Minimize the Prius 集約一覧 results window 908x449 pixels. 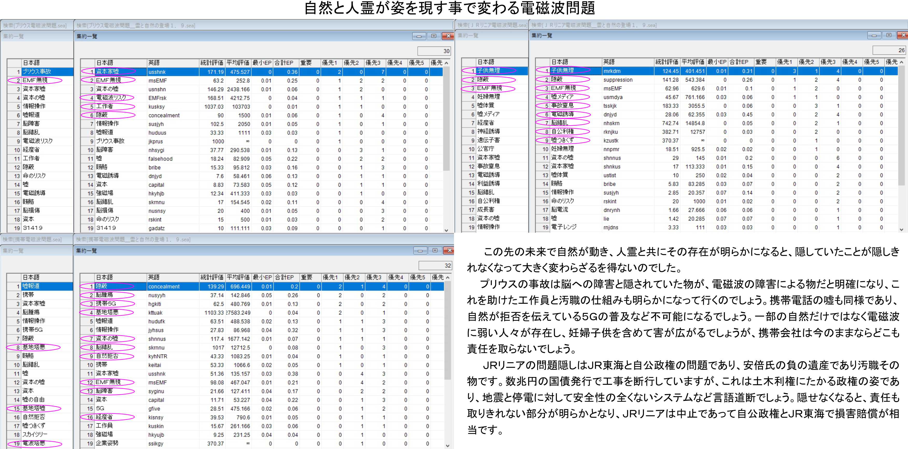(419, 36)
